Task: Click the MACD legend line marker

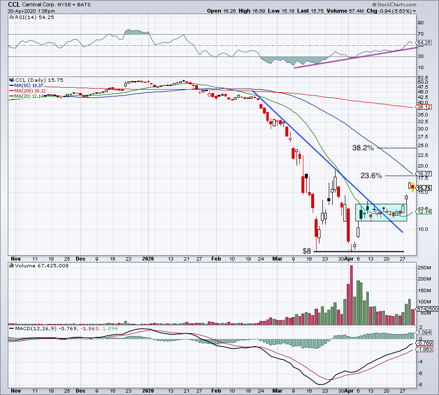Action: point(12,328)
